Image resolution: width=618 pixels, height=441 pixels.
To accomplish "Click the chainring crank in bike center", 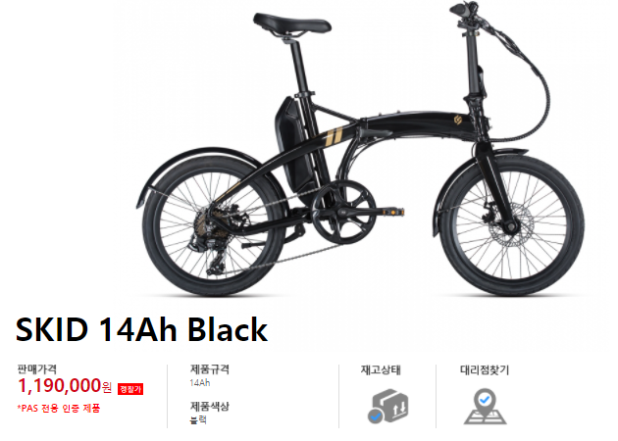I will (344, 212).
